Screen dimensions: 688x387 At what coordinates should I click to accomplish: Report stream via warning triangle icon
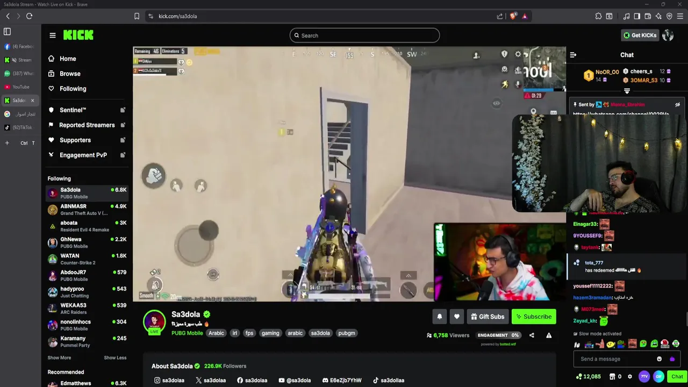(x=549, y=335)
